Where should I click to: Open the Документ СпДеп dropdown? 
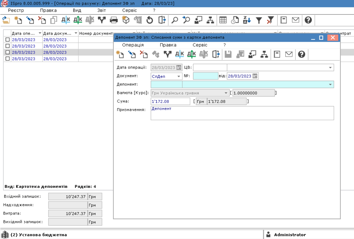[179, 76]
